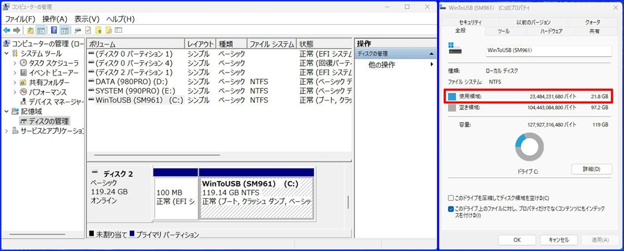The image size is (624, 251).
Task: Click the Back arrow toolbar icon
Action: click(x=6, y=30)
